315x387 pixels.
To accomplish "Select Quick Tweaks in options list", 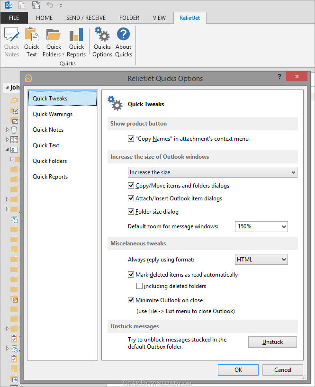I will point(63,98).
